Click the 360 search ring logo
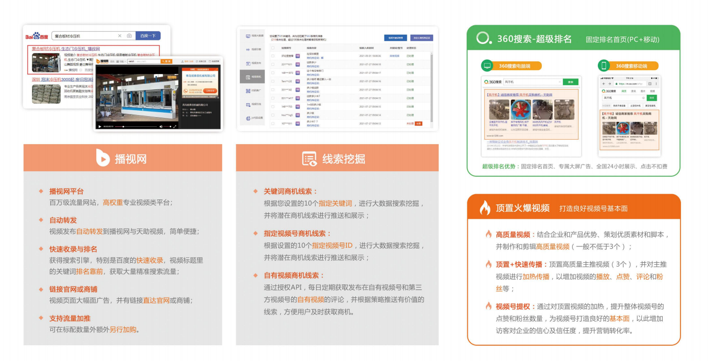Screen dimensions: 711x361 coord(484,38)
